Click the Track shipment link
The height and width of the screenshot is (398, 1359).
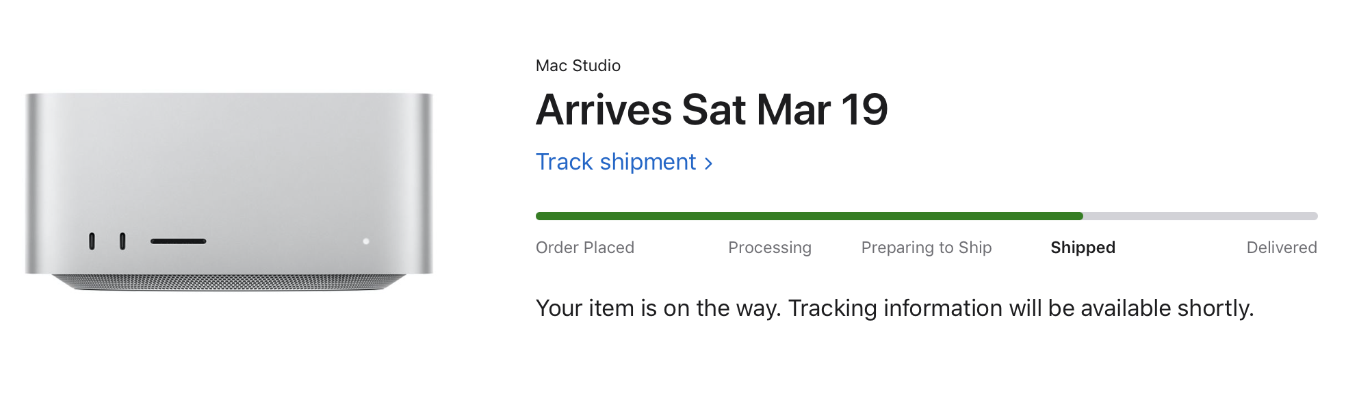615,162
